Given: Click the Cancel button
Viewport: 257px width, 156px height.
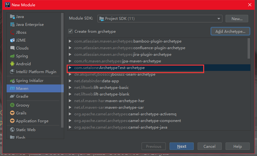Looking at the screenshot, I should click(210, 146).
